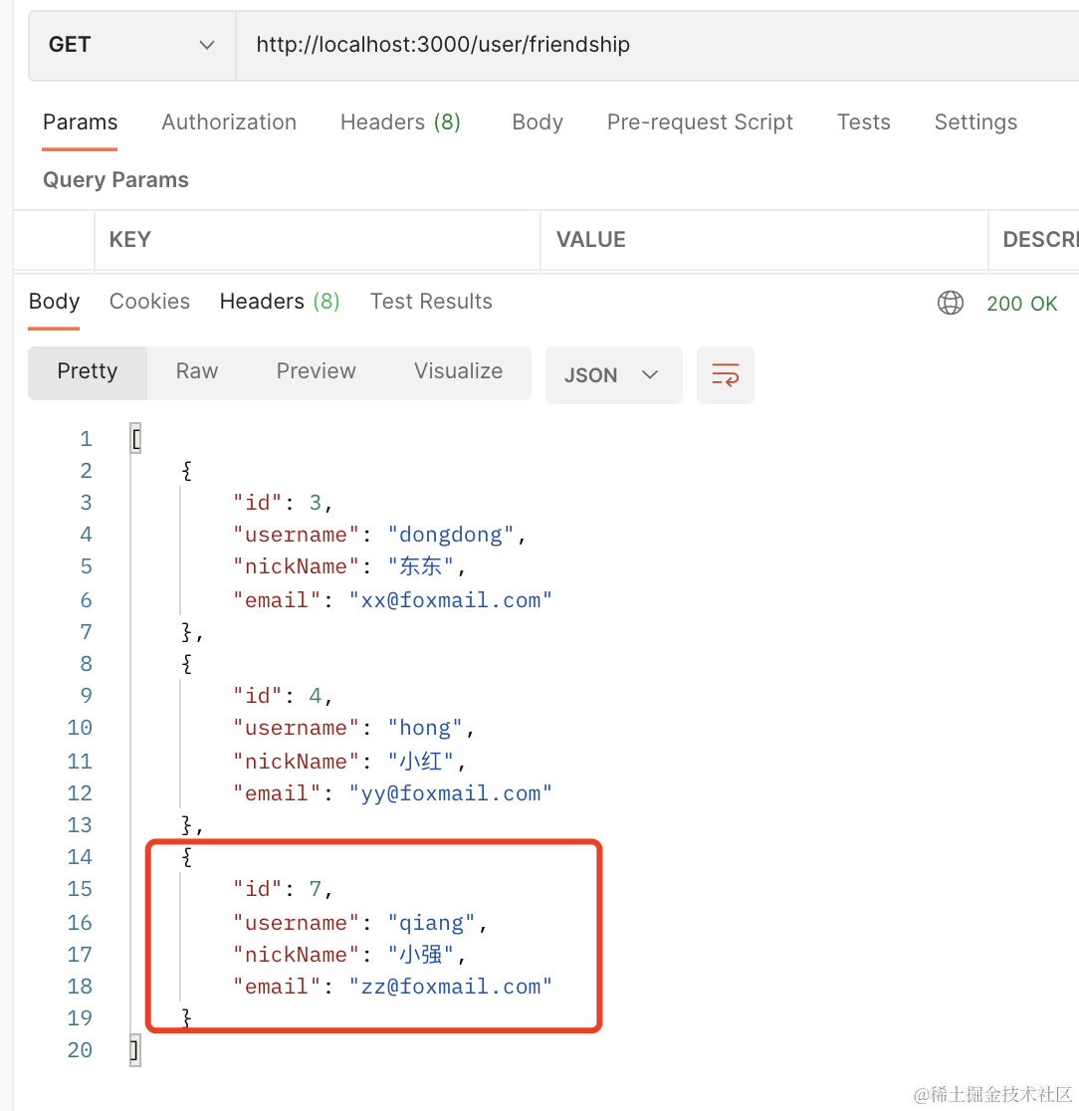Image resolution: width=1079 pixels, height=1111 pixels.
Task: Open the GET method dropdown
Action: click(131, 45)
